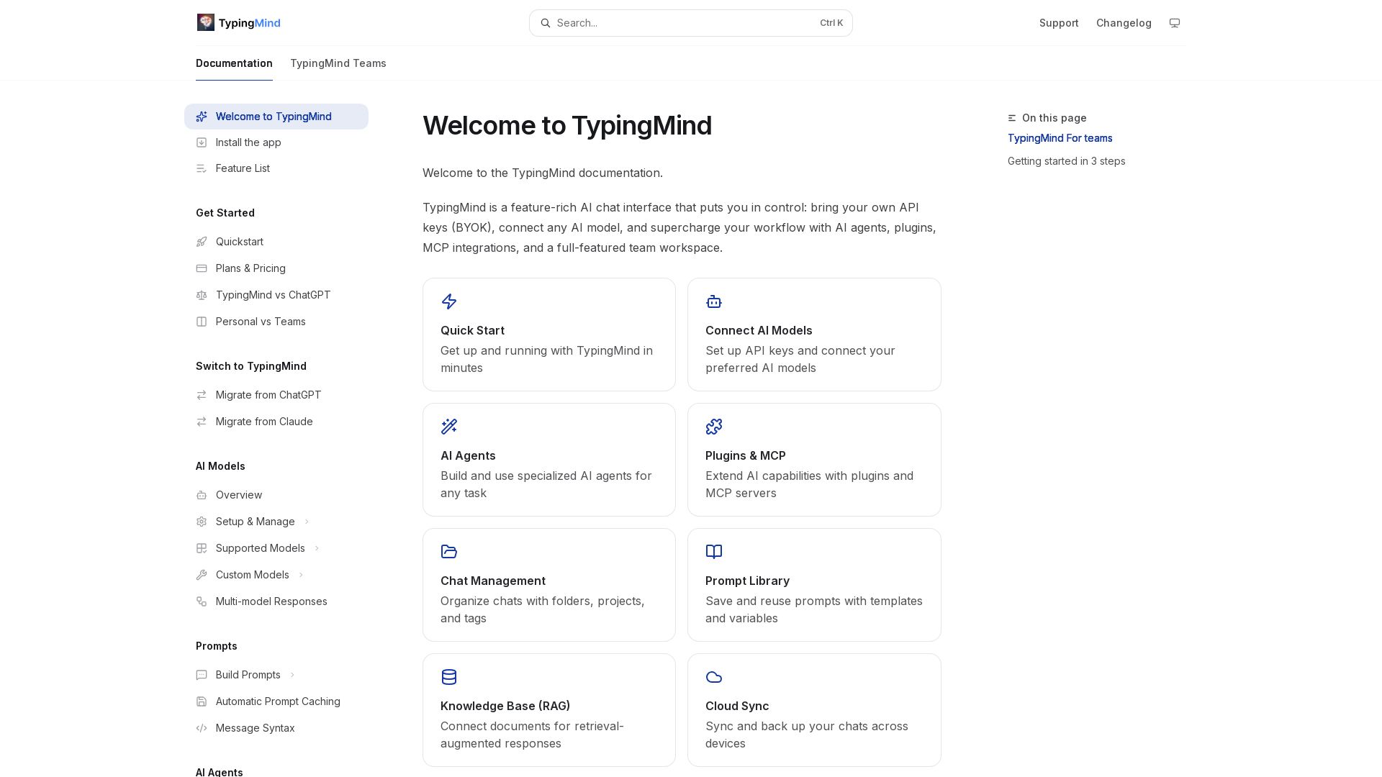Click the On this page list icon
The width and height of the screenshot is (1382, 777).
[x=1012, y=118]
